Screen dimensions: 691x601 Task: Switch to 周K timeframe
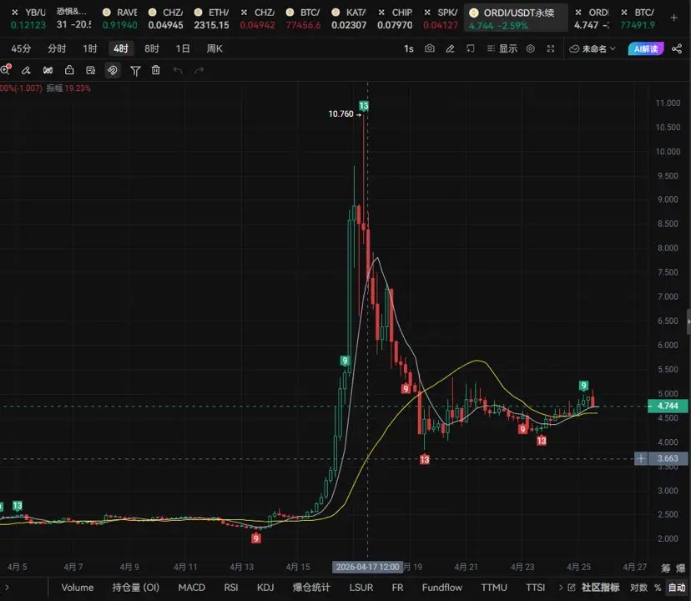point(214,48)
